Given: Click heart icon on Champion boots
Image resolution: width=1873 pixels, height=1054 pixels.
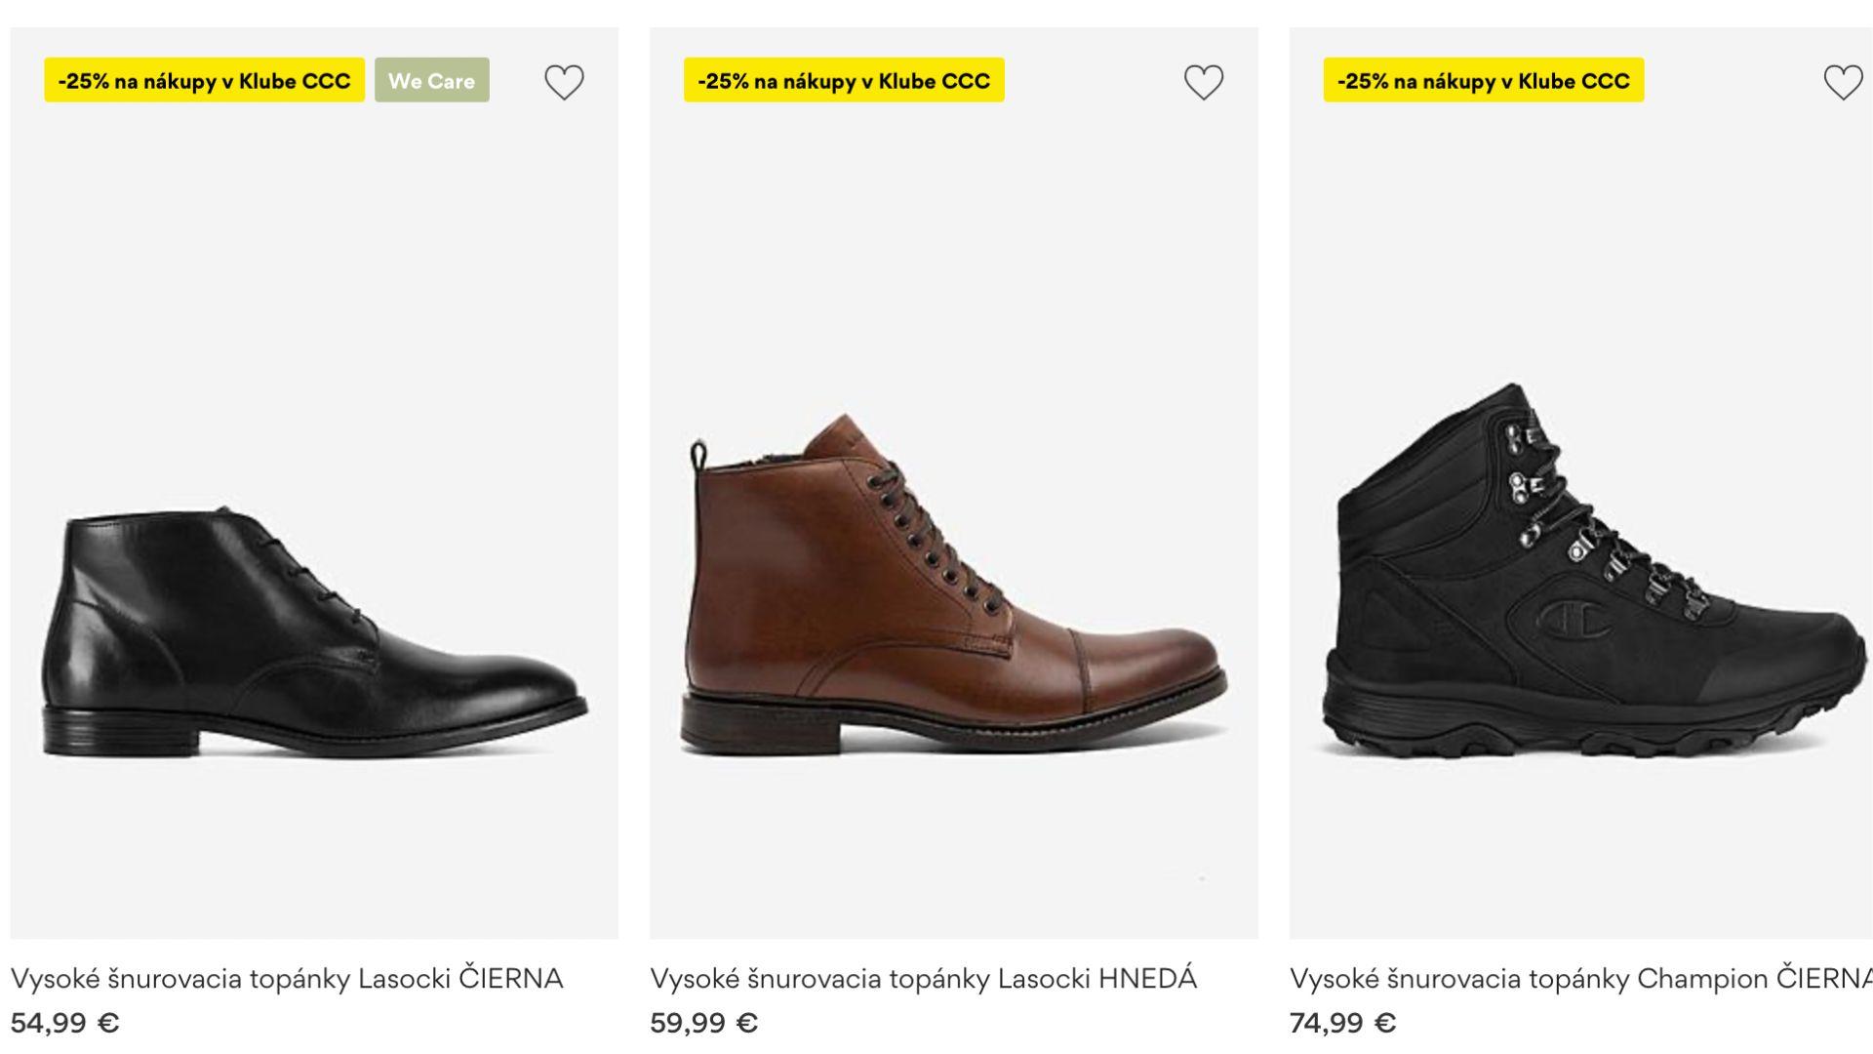Looking at the screenshot, I should (x=1843, y=82).
